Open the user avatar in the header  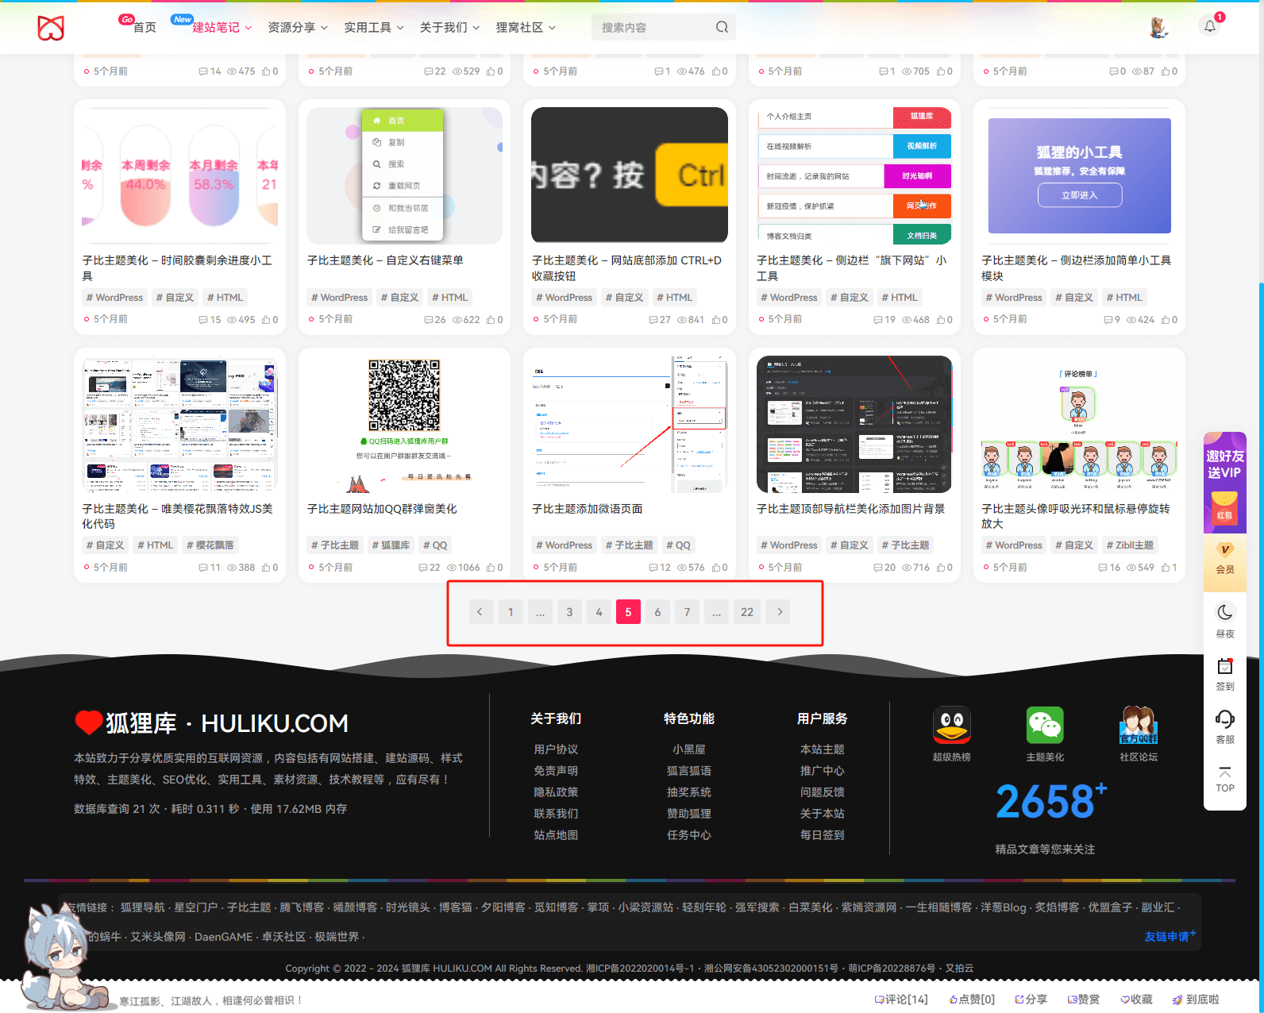point(1158,27)
